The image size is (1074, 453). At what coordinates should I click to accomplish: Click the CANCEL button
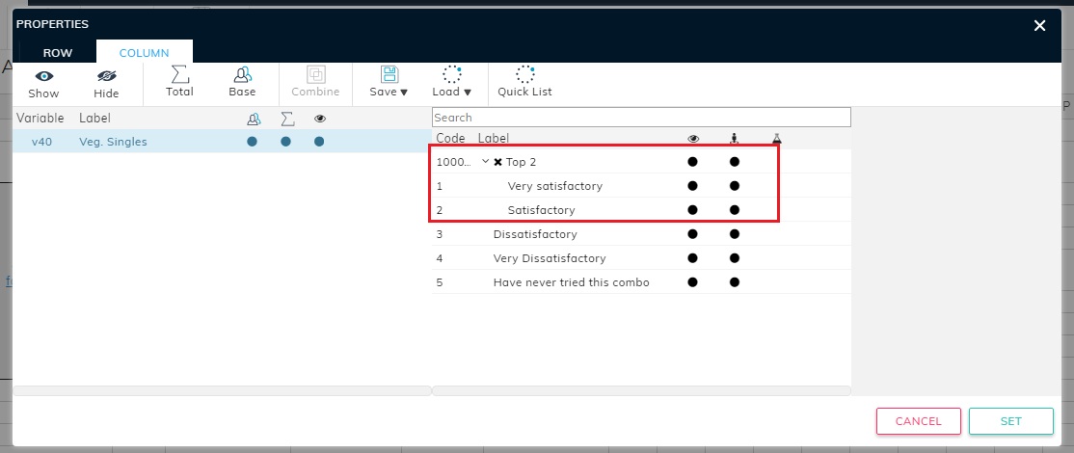[x=918, y=421]
